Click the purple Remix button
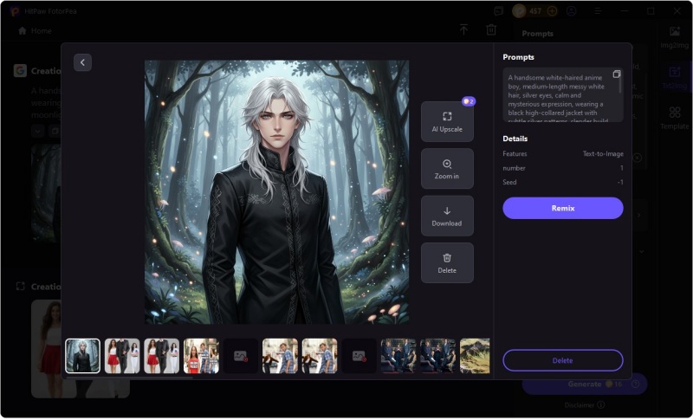This screenshot has width=693, height=420. click(562, 208)
